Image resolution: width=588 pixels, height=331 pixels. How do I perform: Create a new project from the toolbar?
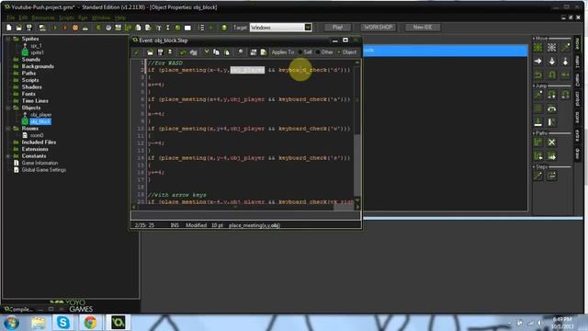click(x=9, y=28)
